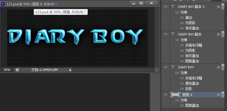
Task: Collapse effects list of DIARY BOY layer
Action: [x=223, y=67]
